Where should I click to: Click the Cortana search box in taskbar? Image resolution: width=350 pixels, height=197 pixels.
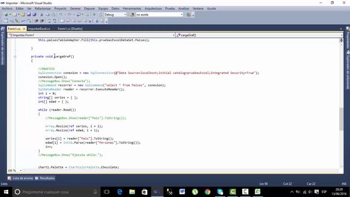56,192
